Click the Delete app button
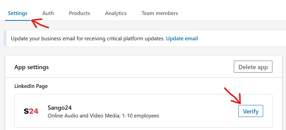 click(253, 67)
